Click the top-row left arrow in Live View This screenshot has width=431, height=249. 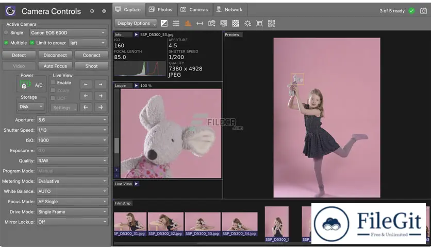coord(86,84)
